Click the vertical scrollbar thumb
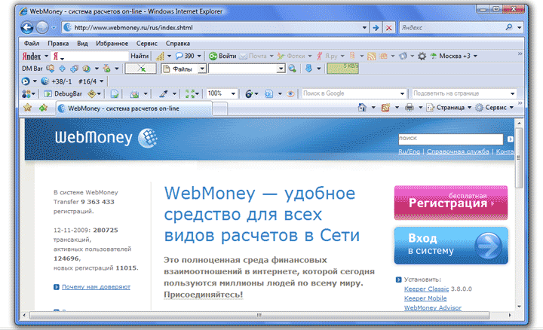 pyautogui.click(x=519, y=158)
